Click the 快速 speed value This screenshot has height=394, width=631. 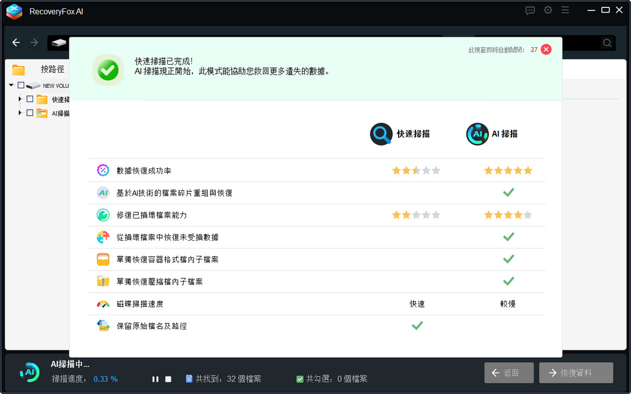click(x=417, y=304)
